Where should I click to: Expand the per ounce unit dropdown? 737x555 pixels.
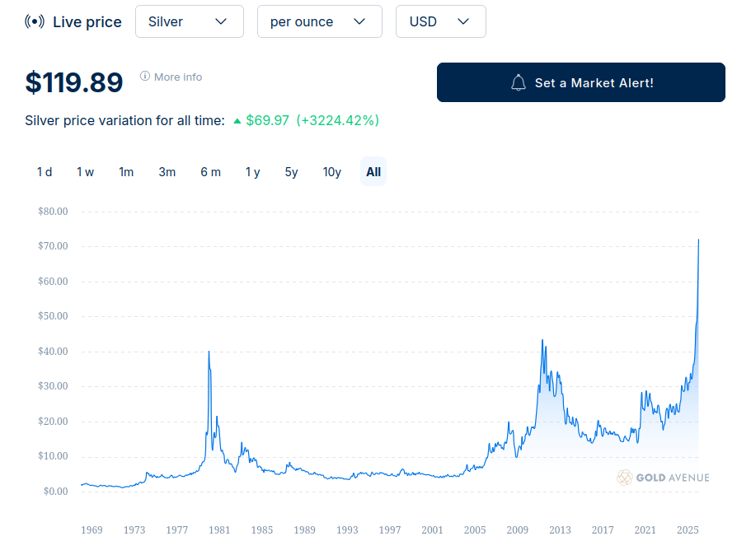319,21
